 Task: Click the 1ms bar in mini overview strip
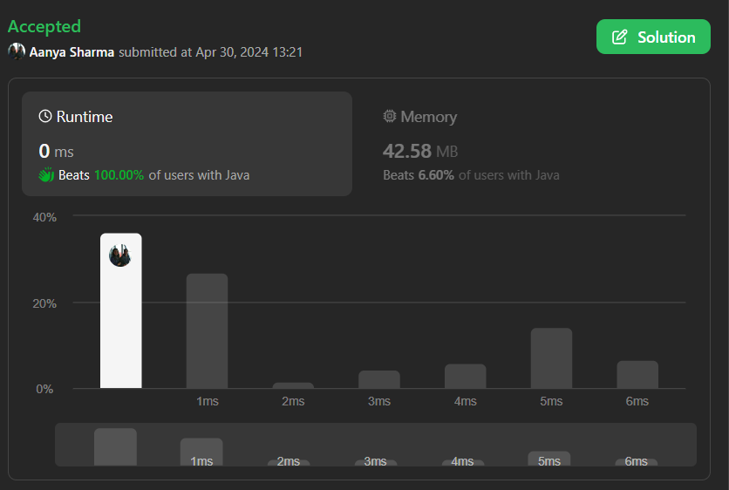click(201, 452)
